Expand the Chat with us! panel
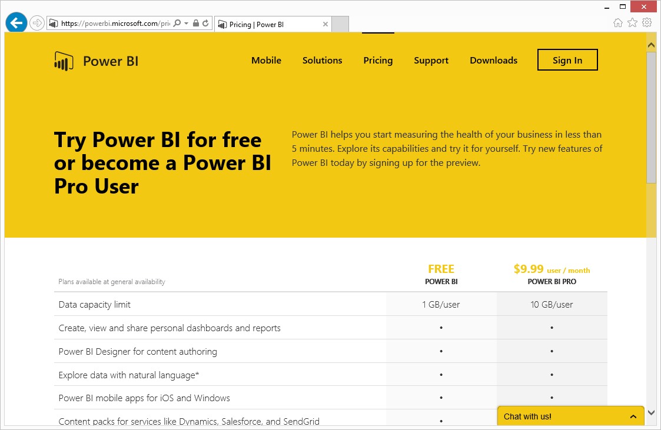 click(570, 416)
